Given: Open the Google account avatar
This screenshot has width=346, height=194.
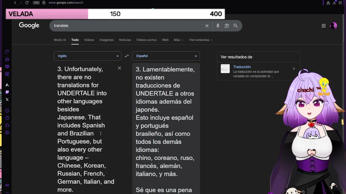Looking at the screenshot, I should (x=334, y=26).
